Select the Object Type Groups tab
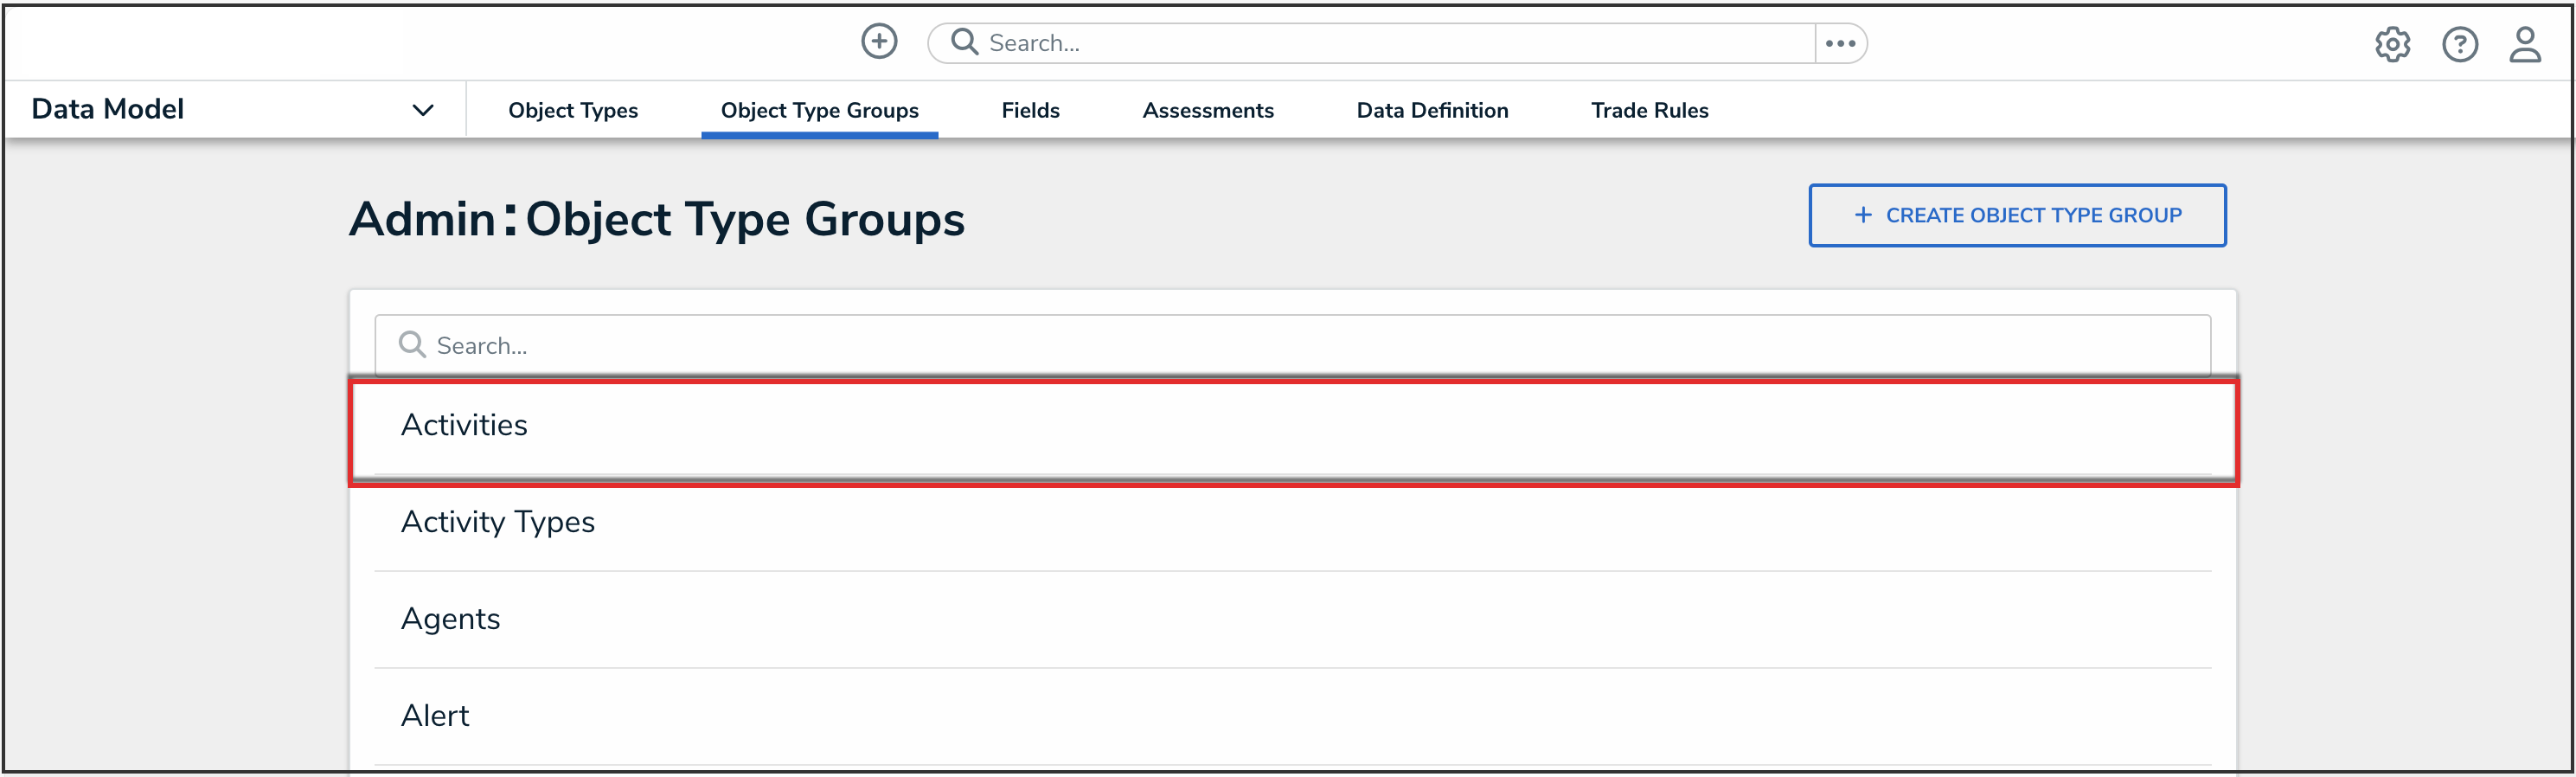Image resolution: width=2576 pixels, height=777 pixels. [819, 110]
